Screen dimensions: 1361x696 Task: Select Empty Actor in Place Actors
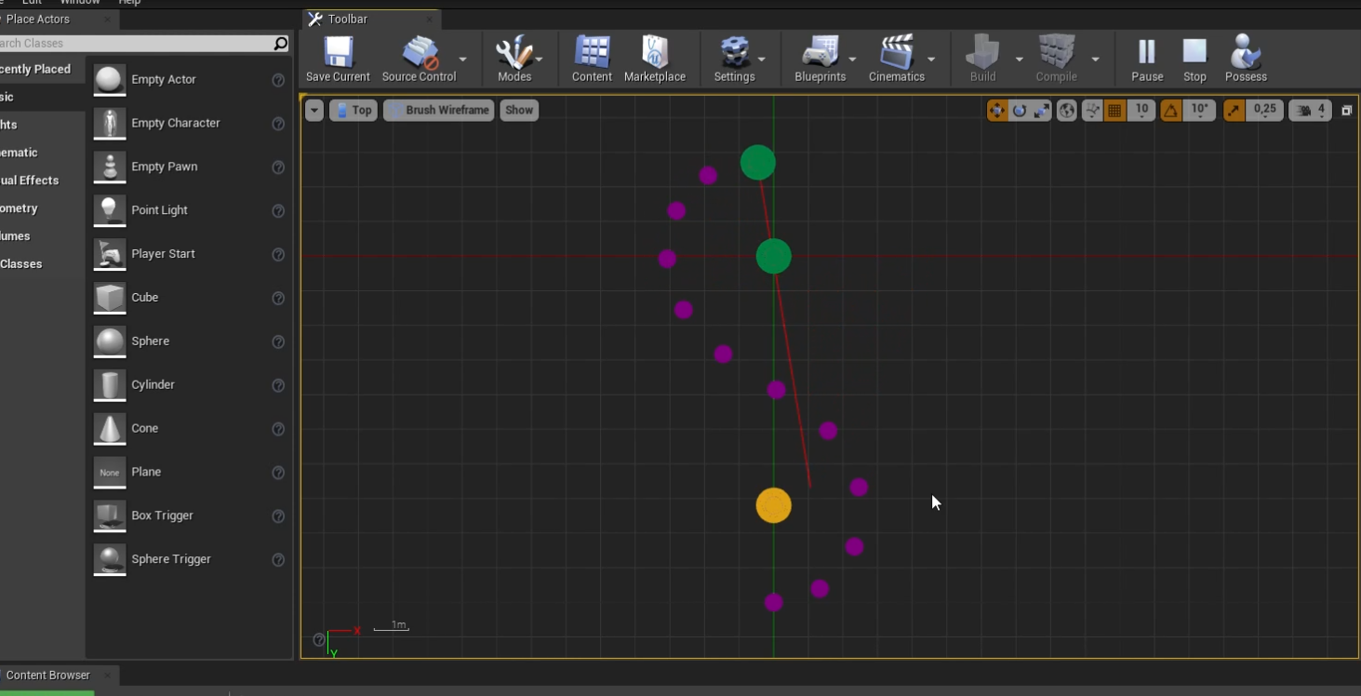click(189, 80)
